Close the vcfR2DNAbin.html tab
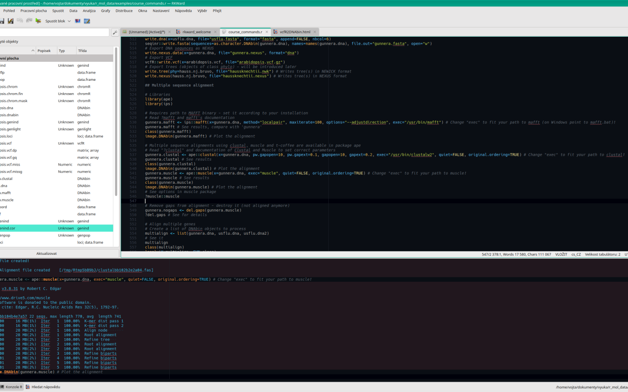The width and height of the screenshot is (628, 392). (315, 32)
